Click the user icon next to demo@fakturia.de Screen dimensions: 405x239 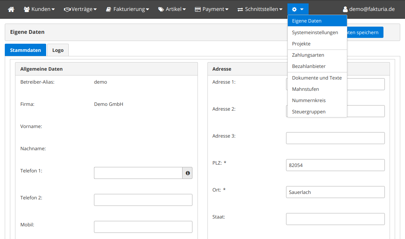point(345,10)
